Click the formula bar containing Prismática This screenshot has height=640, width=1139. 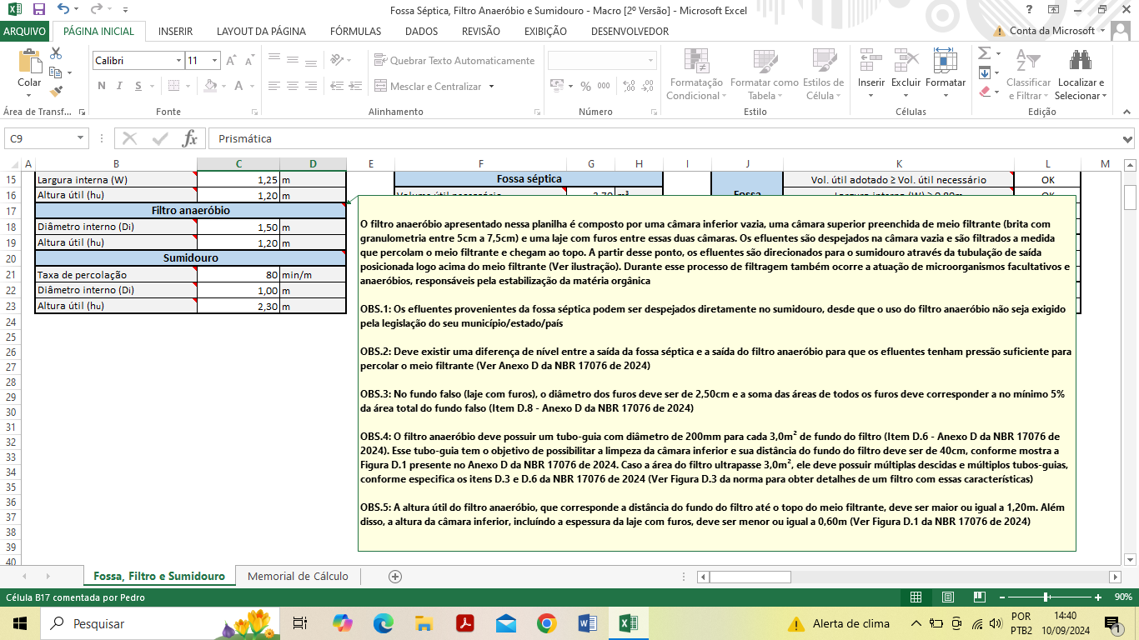point(659,138)
